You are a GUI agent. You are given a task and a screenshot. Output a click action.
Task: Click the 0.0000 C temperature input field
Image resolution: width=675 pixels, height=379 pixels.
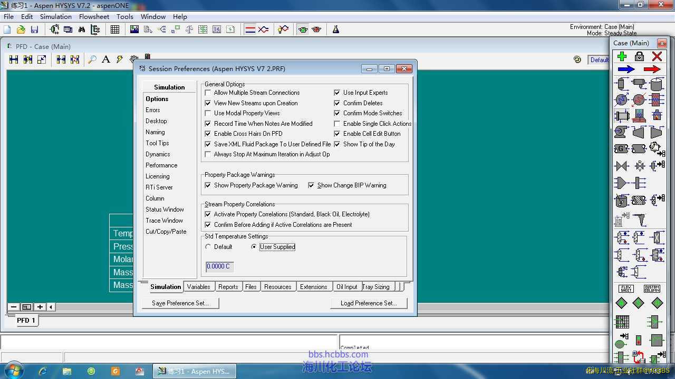click(x=219, y=266)
